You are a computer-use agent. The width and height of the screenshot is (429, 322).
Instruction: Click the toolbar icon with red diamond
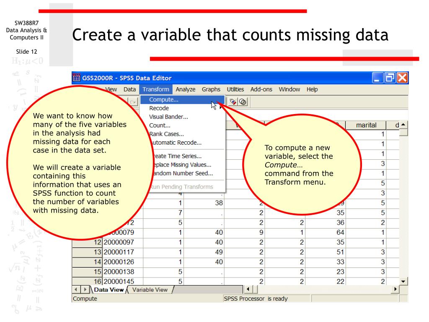click(x=233, y=102)
